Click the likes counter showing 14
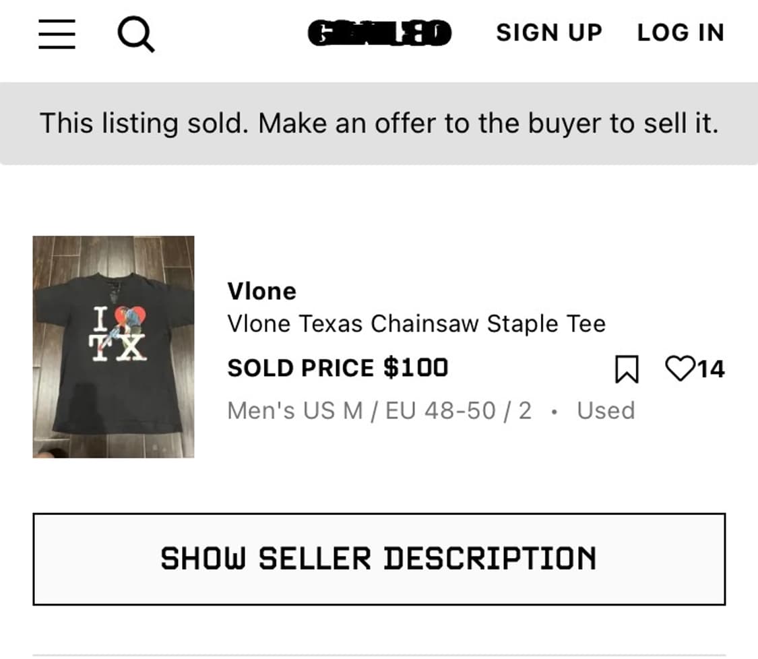 pyautogui.click(x=711, y=369)
